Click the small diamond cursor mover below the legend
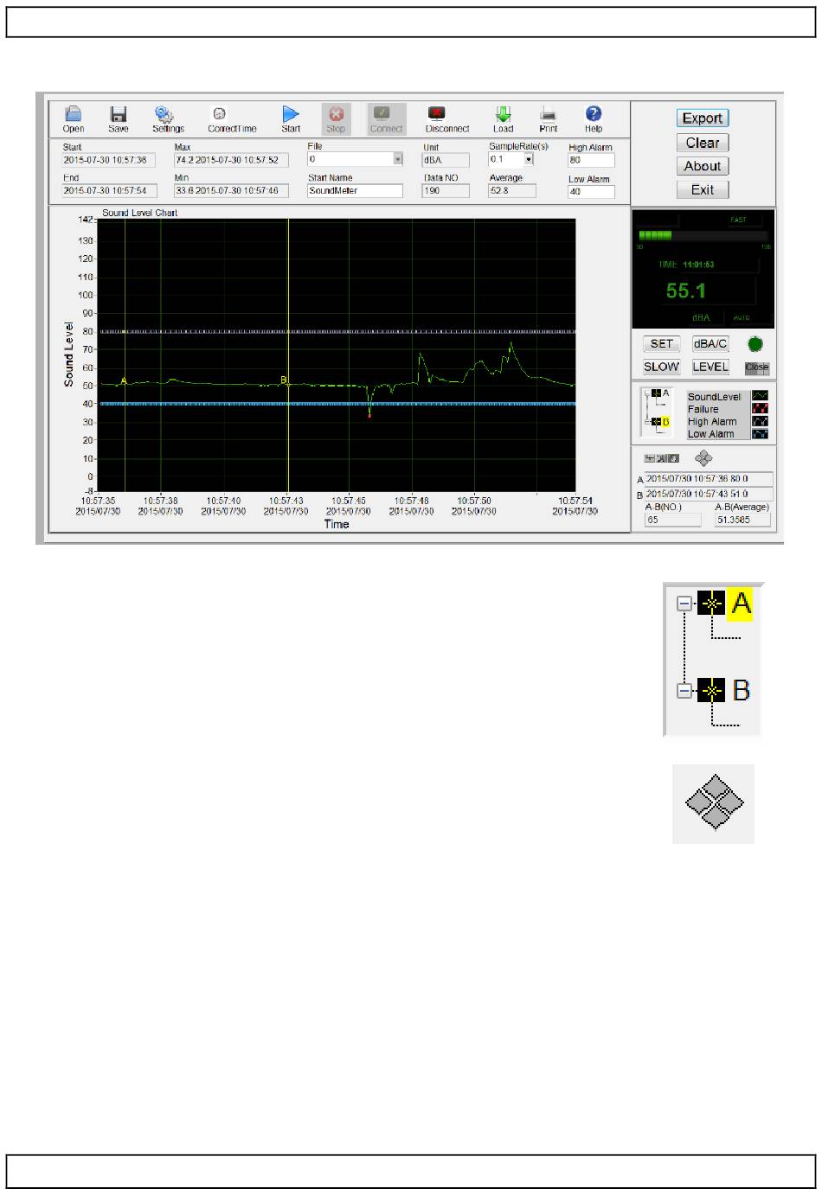 pos(703,458)
